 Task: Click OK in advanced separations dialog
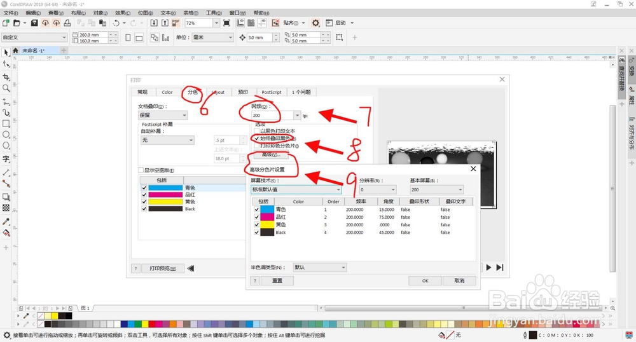pyautogui.click(x=425, y=281)
